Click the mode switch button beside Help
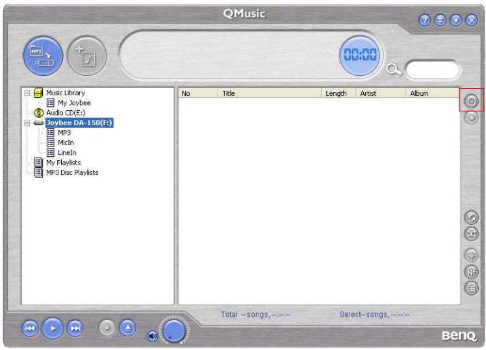 point(440,20)
